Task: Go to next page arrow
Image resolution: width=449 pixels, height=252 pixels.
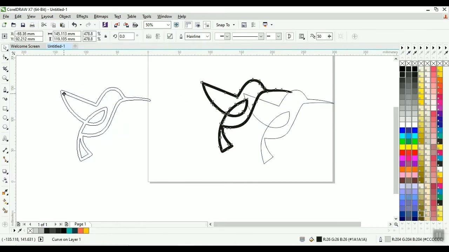Action: [x=55, y=224]
